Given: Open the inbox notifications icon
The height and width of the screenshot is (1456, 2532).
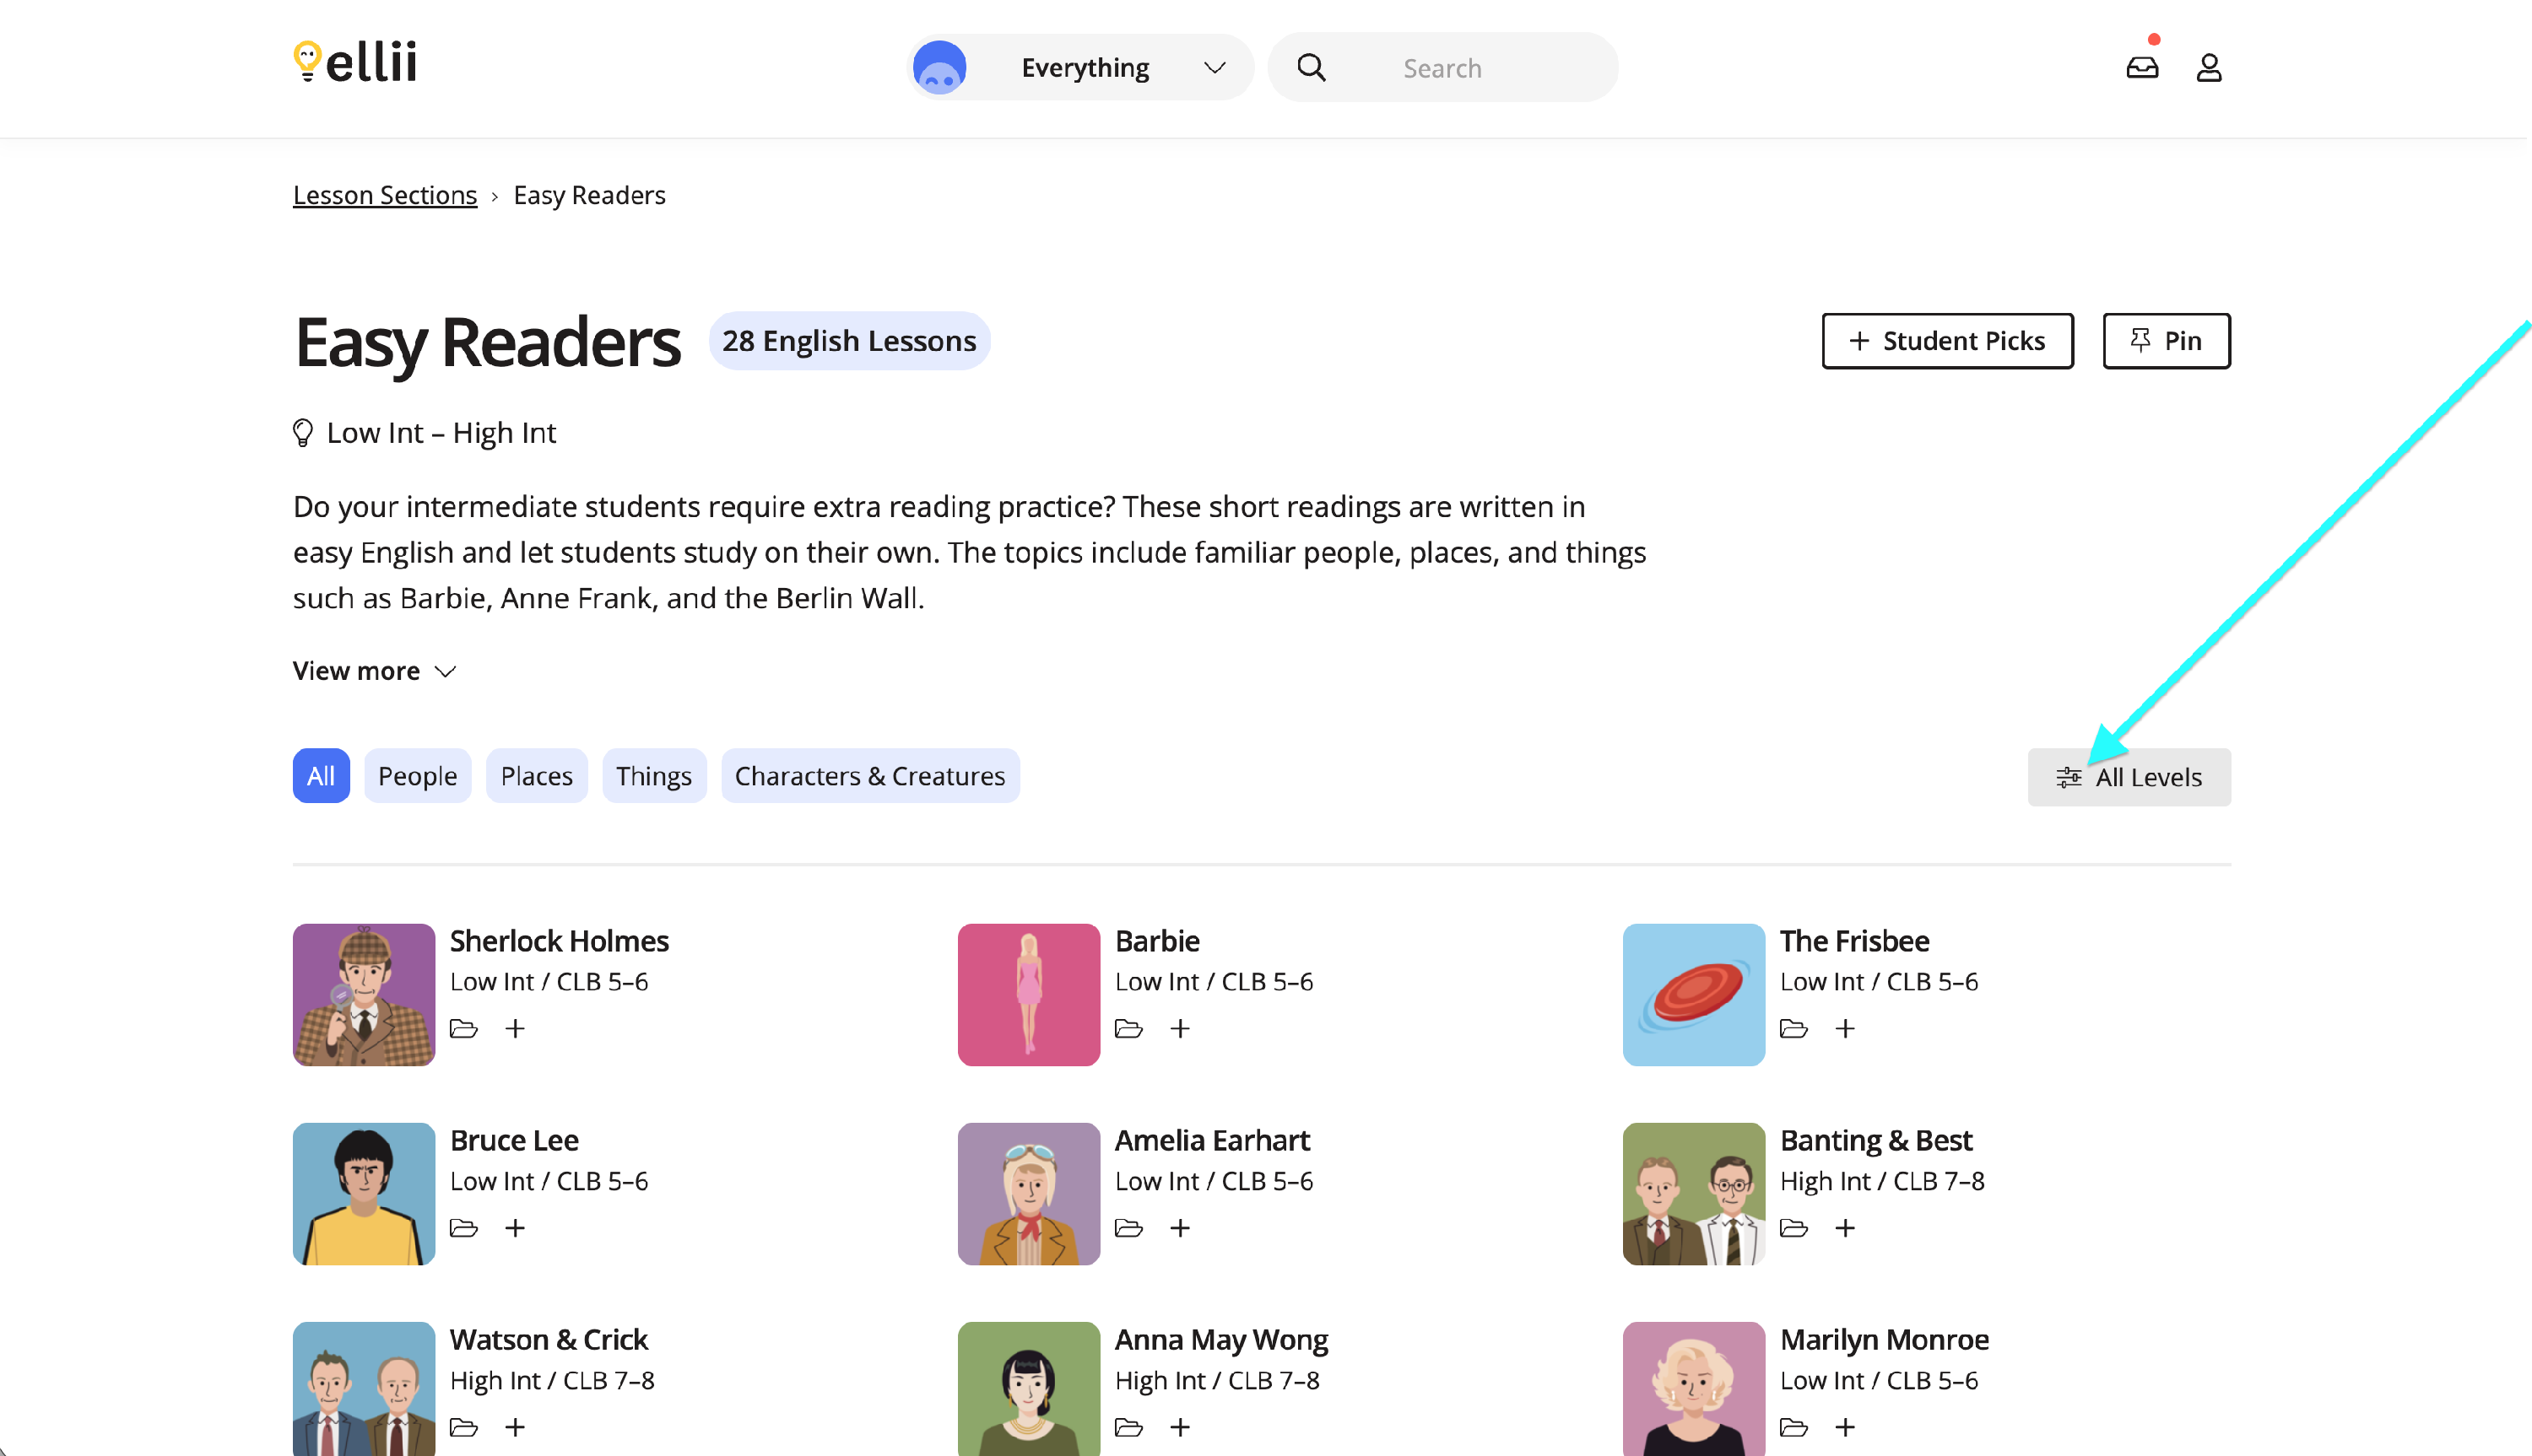Looking at the screenshot, I should 2141,67.
